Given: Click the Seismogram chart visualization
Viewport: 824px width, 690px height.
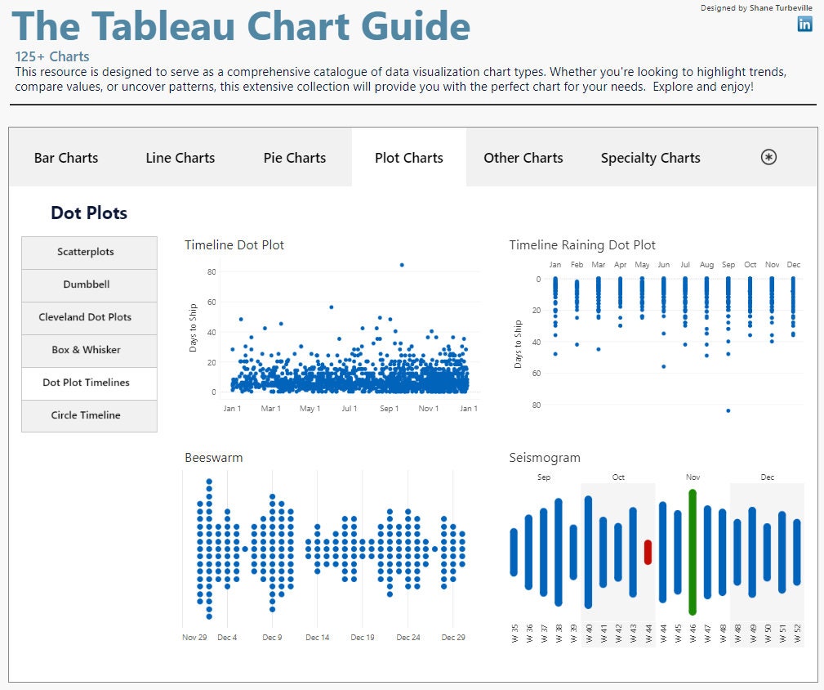Looking at the screenshot, I should tap(653, 548).
